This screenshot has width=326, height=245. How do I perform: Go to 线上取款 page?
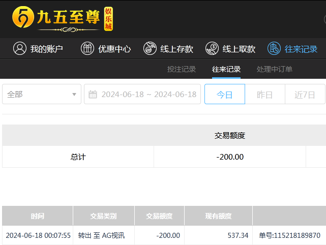[230, 49]
